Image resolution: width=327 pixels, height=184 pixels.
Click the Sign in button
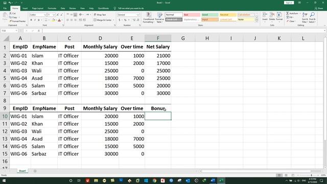pyautogui.click(x=289, y=3)
